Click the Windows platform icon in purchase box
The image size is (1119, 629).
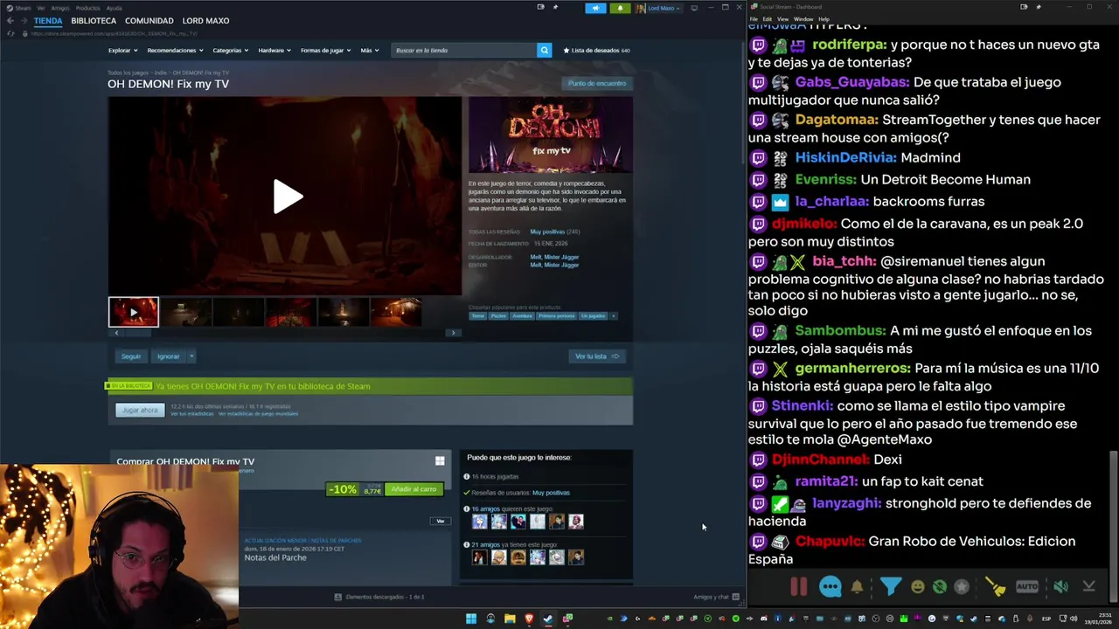pos(440,460)
